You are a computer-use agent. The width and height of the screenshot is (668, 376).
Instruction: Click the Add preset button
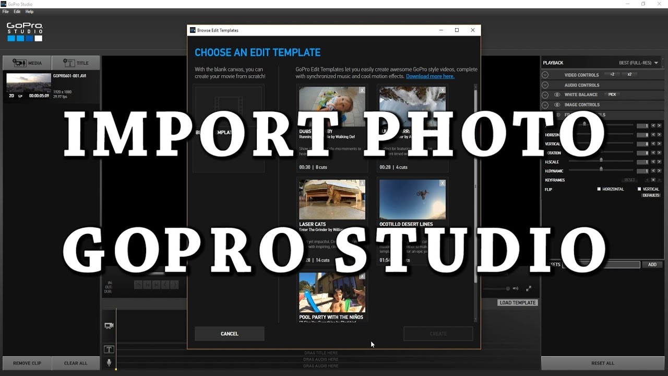coord(652,265)
